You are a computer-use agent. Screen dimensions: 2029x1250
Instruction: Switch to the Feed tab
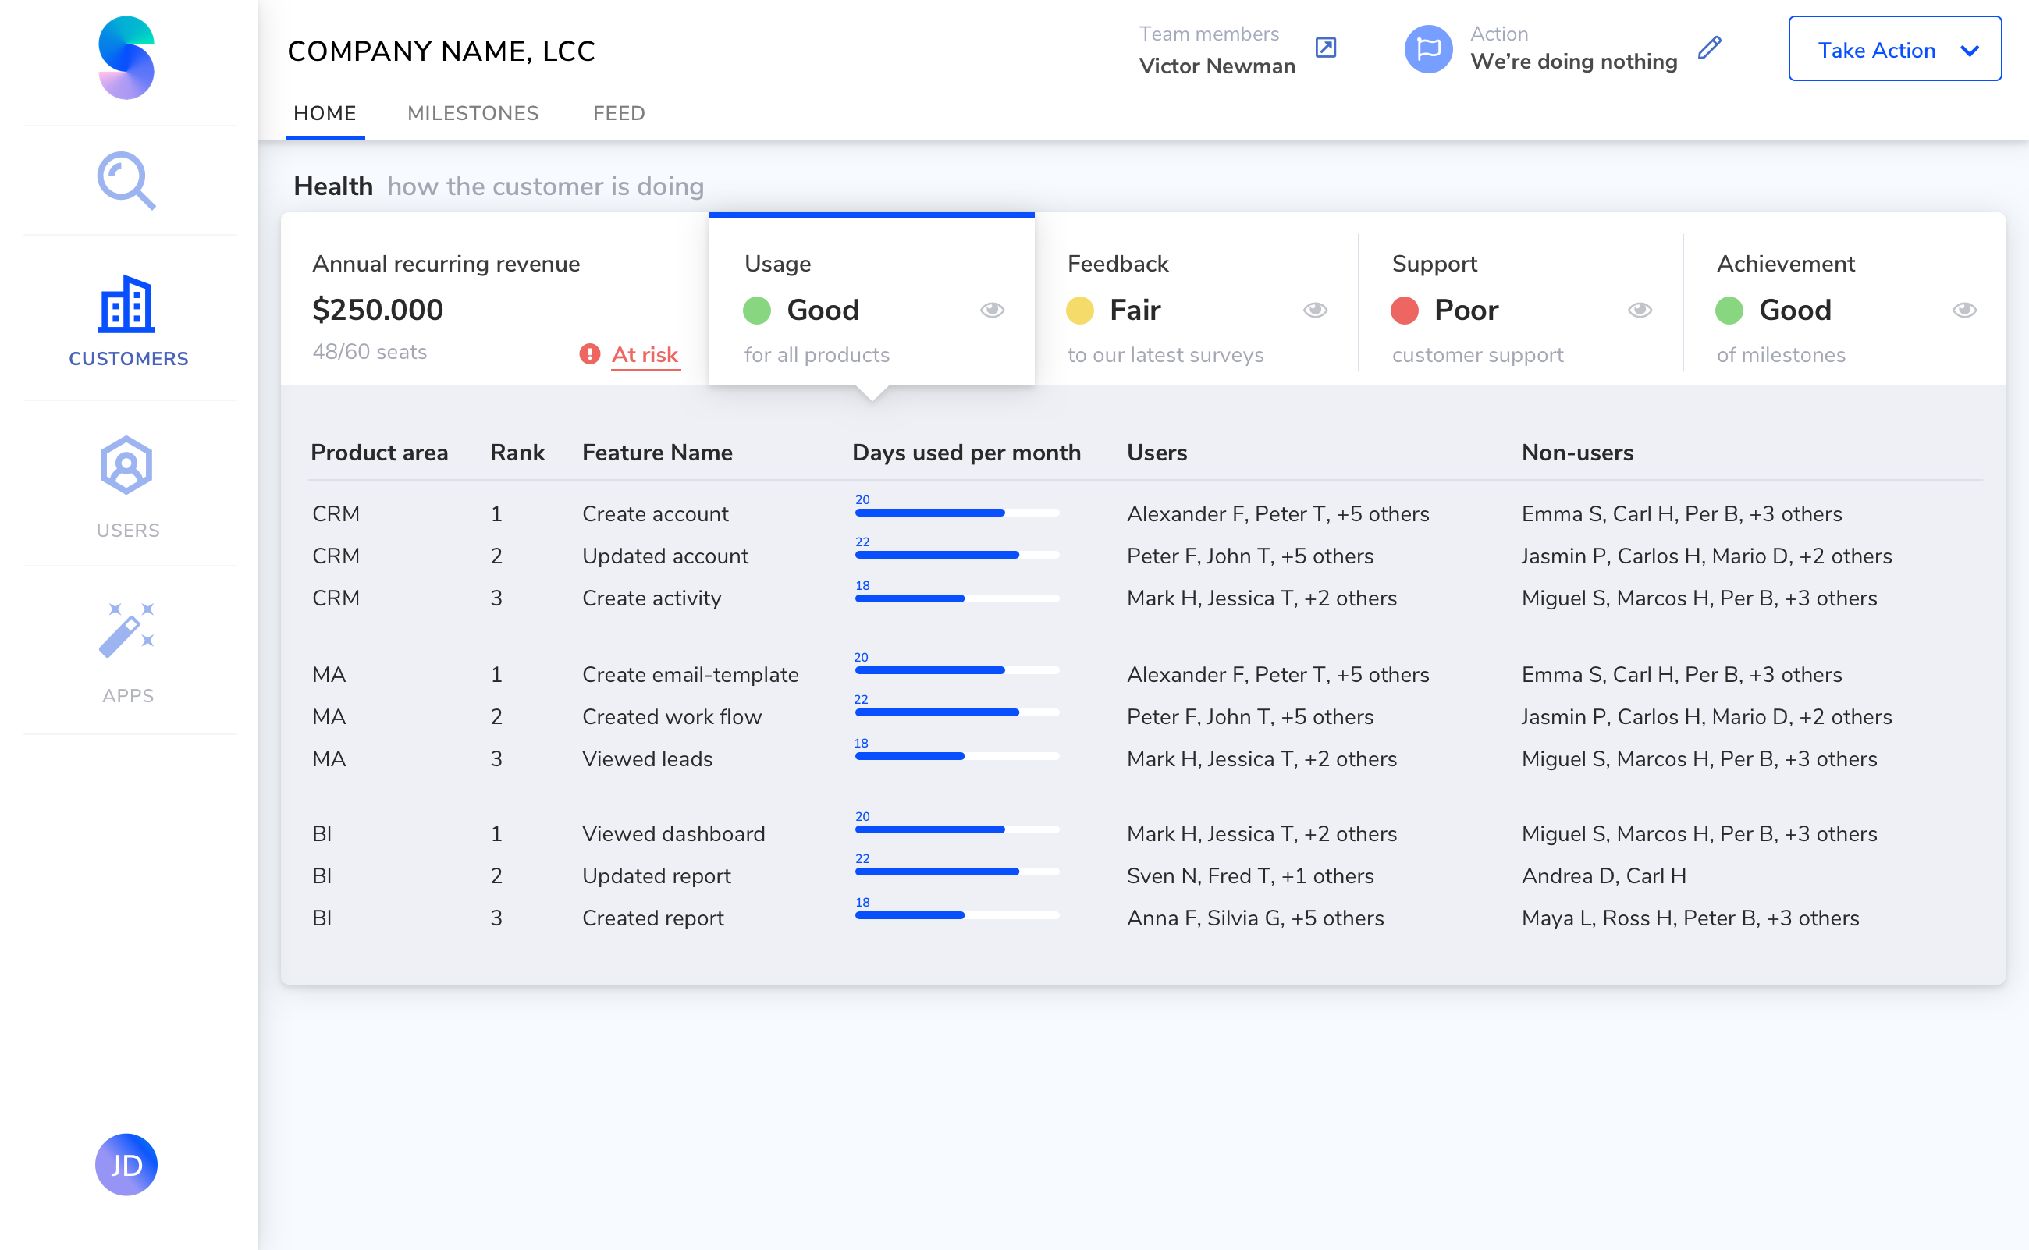coord(619,113)
